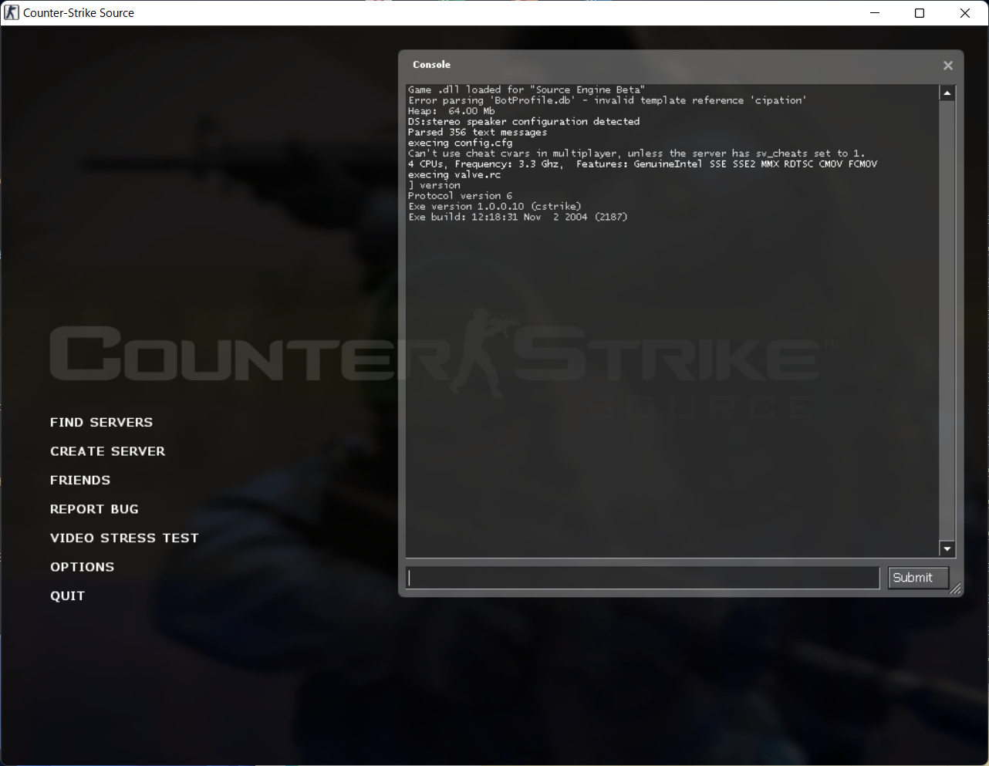Select Create Server menu option
The width and height of the screenshot is (989, 766).
click(x=107, y=451)
